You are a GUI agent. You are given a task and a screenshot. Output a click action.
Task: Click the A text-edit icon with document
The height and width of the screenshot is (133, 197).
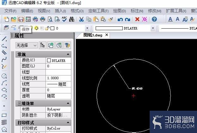point(185,19)
